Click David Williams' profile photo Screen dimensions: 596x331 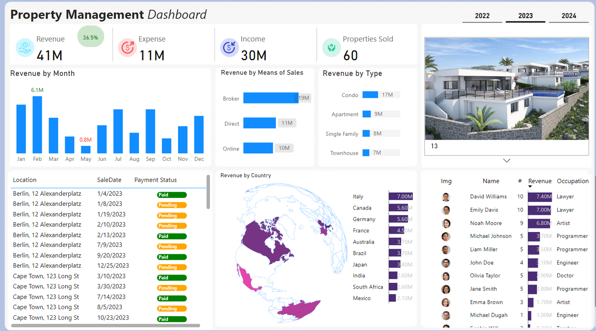pyautogui.click(x=446, y=197)
